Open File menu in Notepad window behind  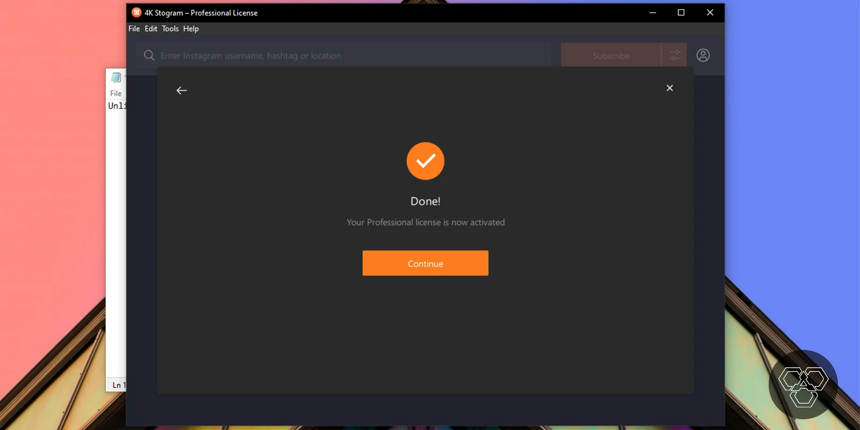[x=116, y=94]
